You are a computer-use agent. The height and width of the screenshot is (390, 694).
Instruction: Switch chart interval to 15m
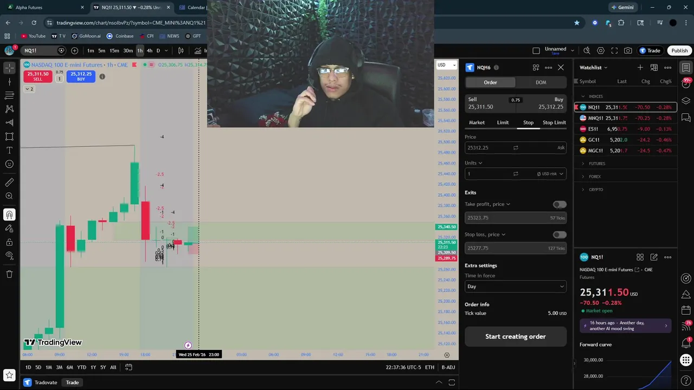click(114, 50)
